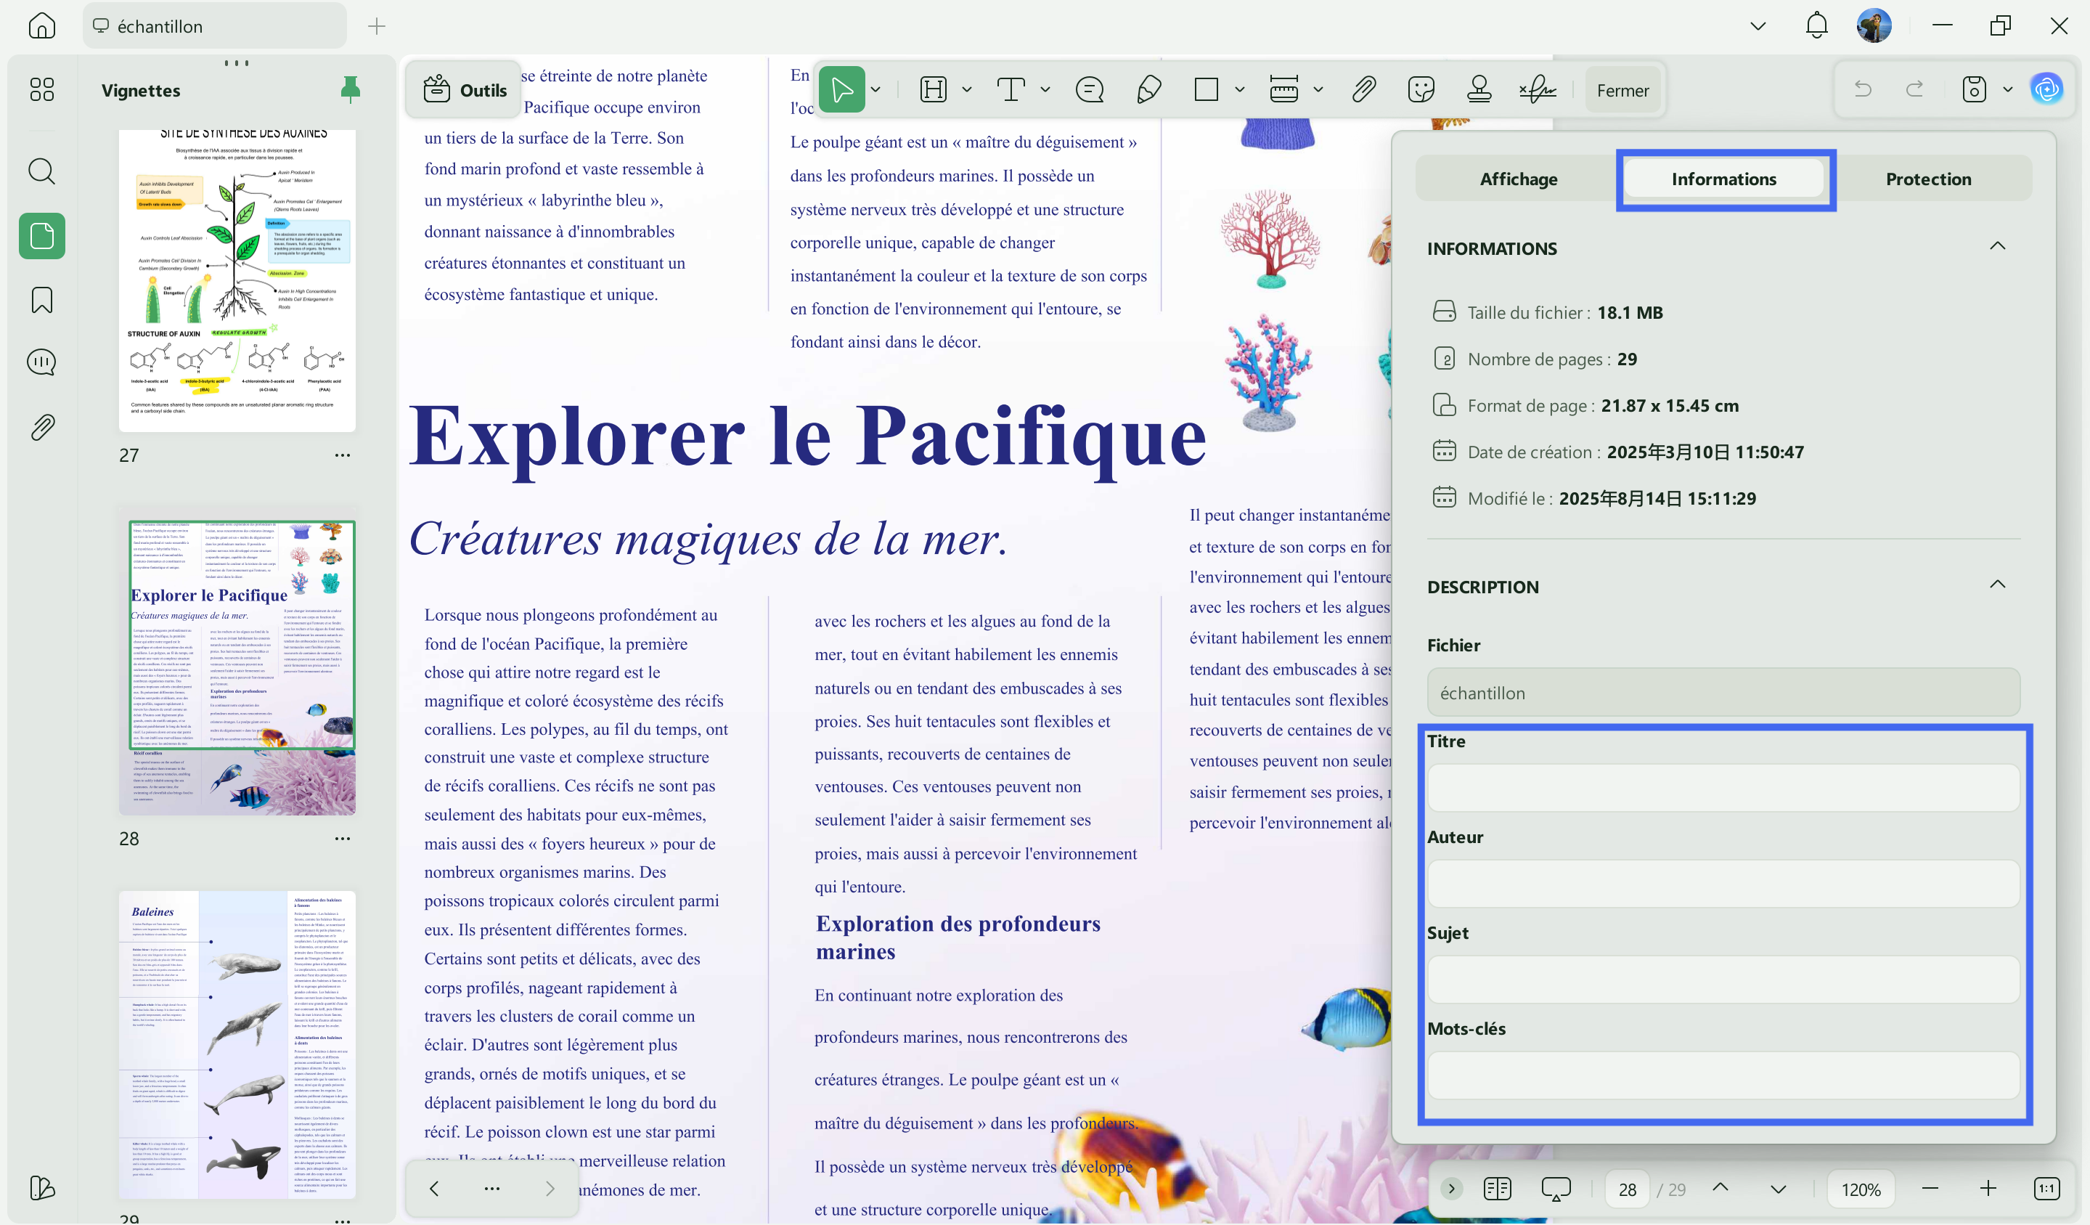Open the AI assistant icon
Image resolution: width=2090 pixels, height=1225 pixels.
coord(2047,89)
